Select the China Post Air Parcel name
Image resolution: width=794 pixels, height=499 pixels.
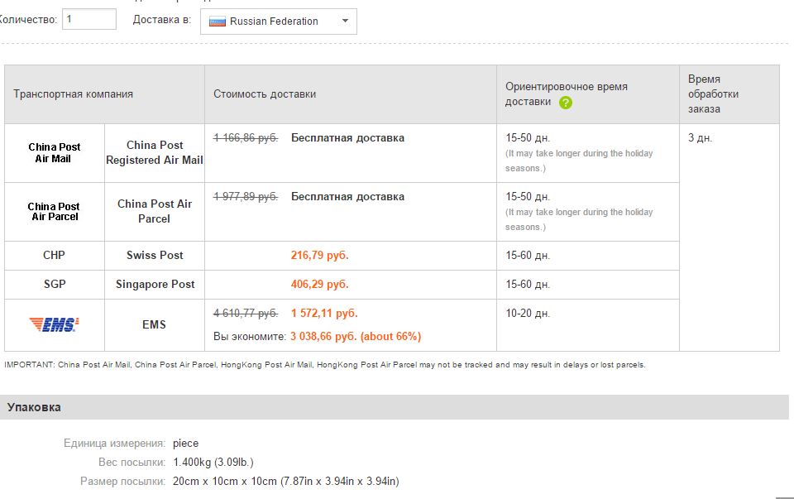click(155, 211)
